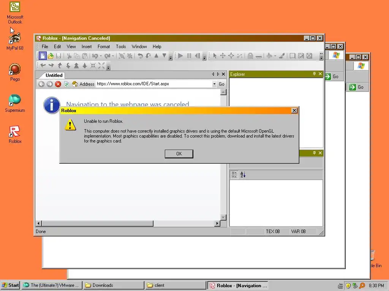Click the Home page icon
The width and height of the screenshot is (389, 291).
[x=75, y=84]
